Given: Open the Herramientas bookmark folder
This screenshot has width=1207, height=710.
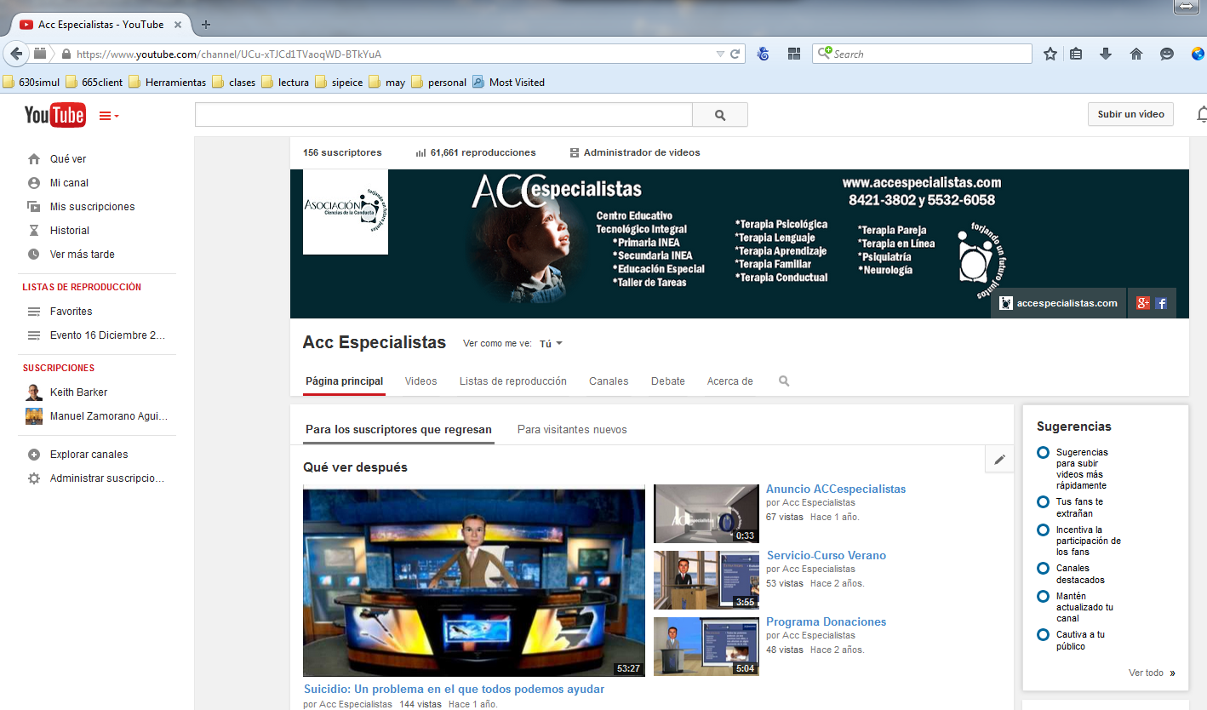Looking at the screenshot, I should pos(166,83).
